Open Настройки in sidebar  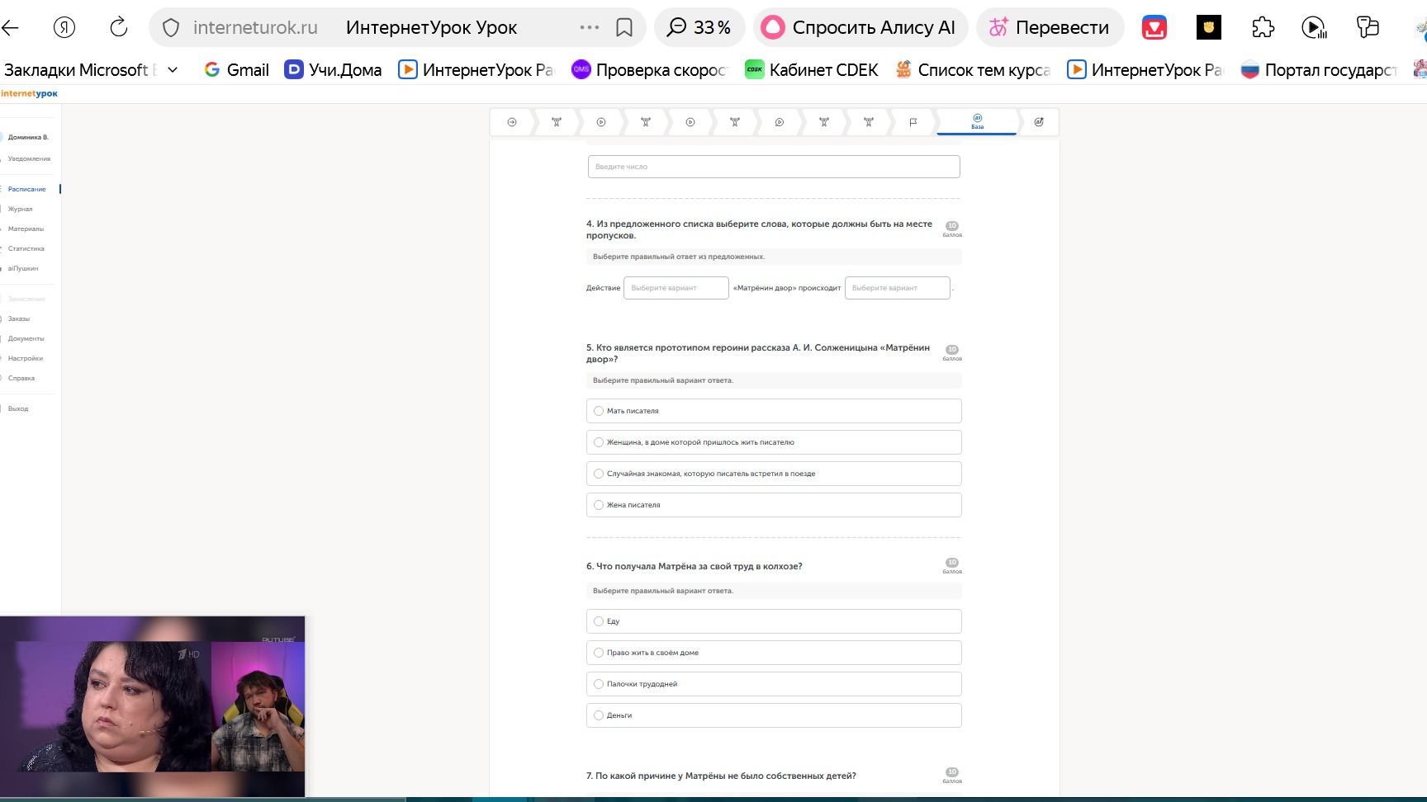(26, 358)
